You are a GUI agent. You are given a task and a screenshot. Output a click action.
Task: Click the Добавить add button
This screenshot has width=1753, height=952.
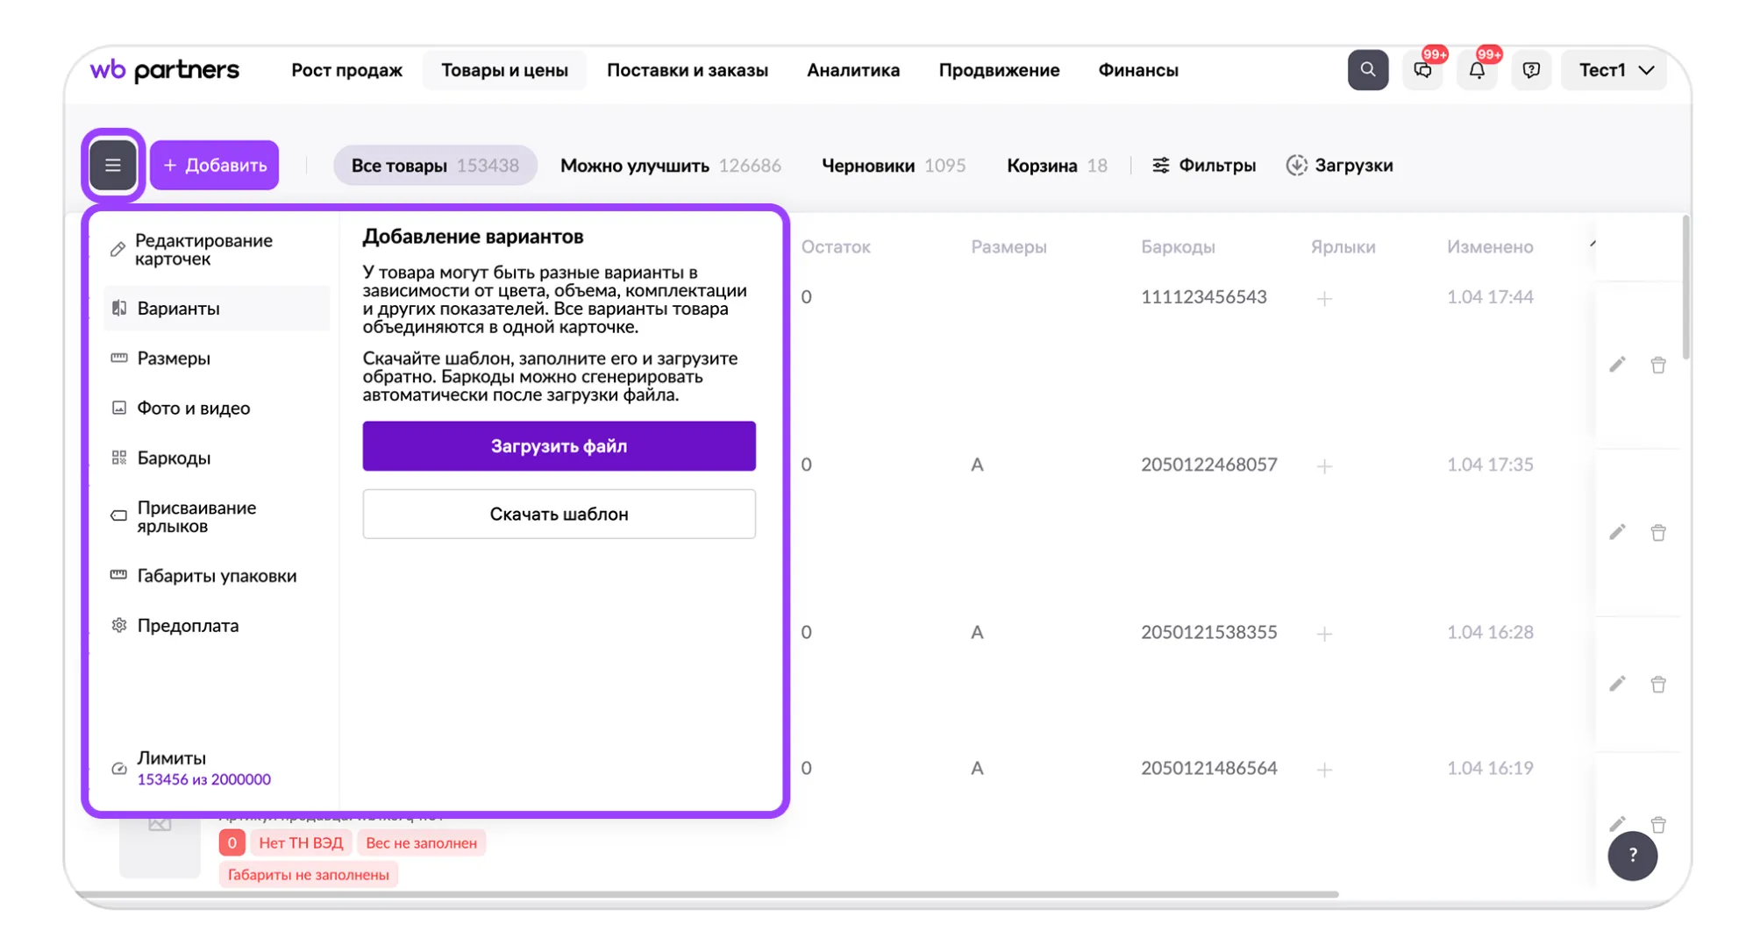pyautogui.click(x=214, y=165)
